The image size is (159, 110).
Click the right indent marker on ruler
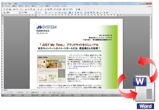118,15
